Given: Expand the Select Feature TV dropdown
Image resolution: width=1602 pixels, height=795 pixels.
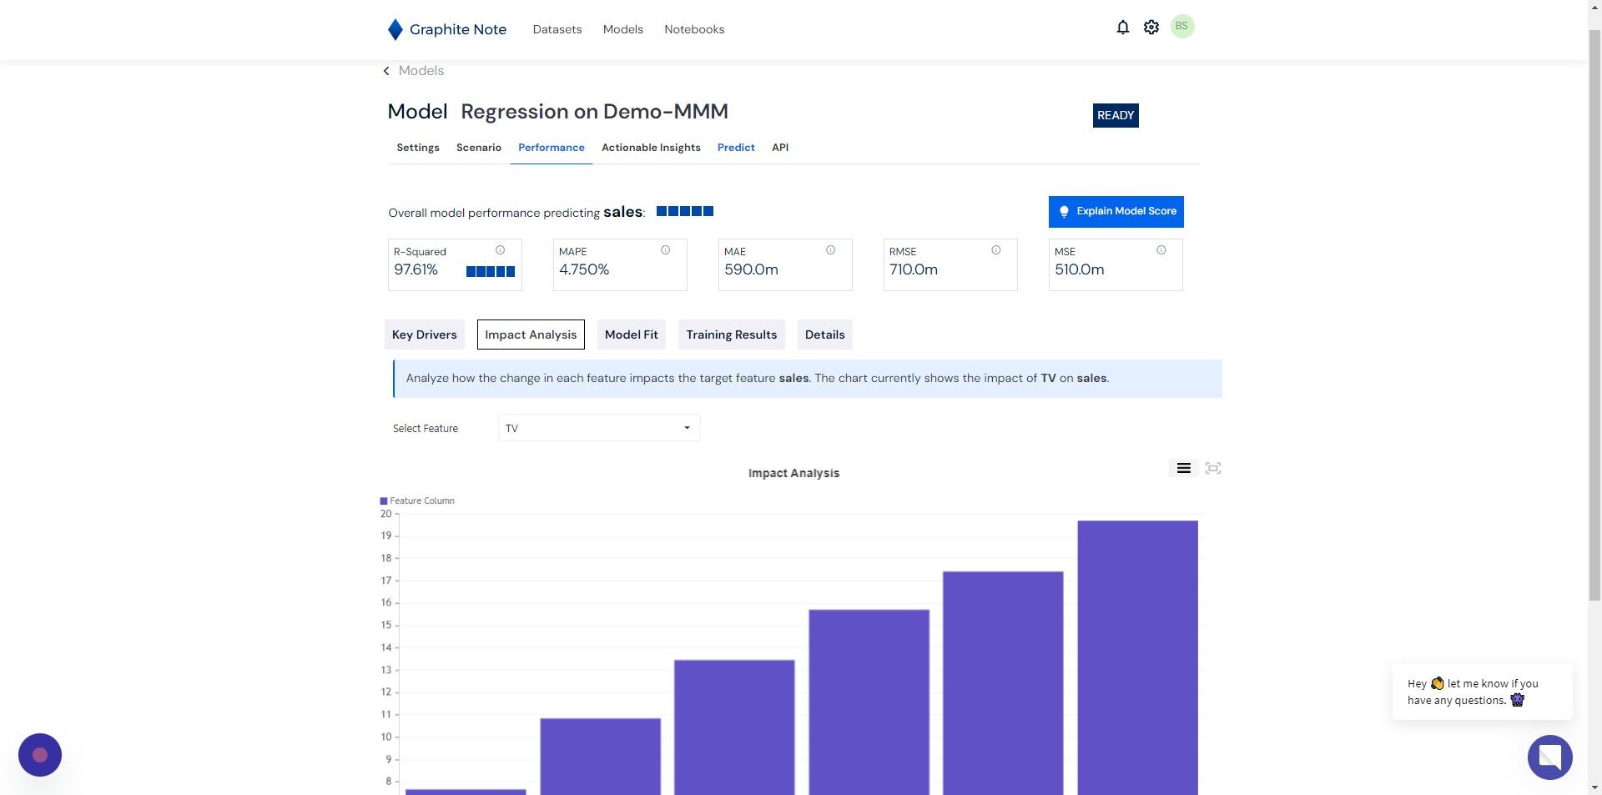Looking at the screenshot, I should point(599,428).
